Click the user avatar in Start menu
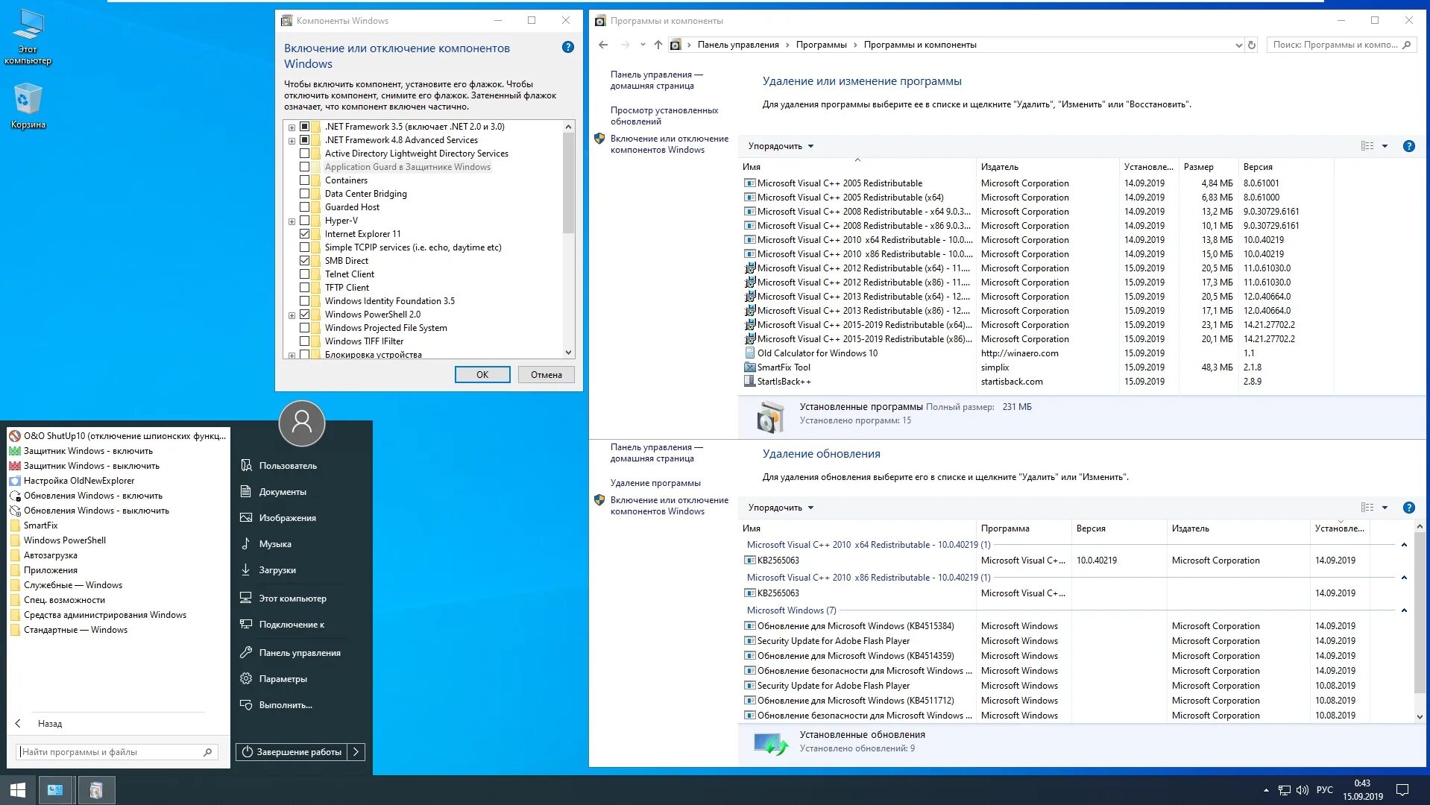The image size is (1430, 805). pos(301,423)
